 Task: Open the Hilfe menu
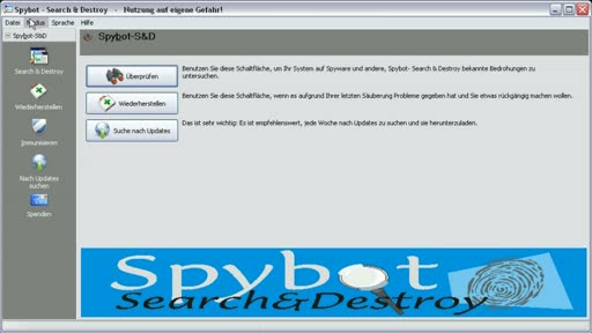tap(87, 23)
